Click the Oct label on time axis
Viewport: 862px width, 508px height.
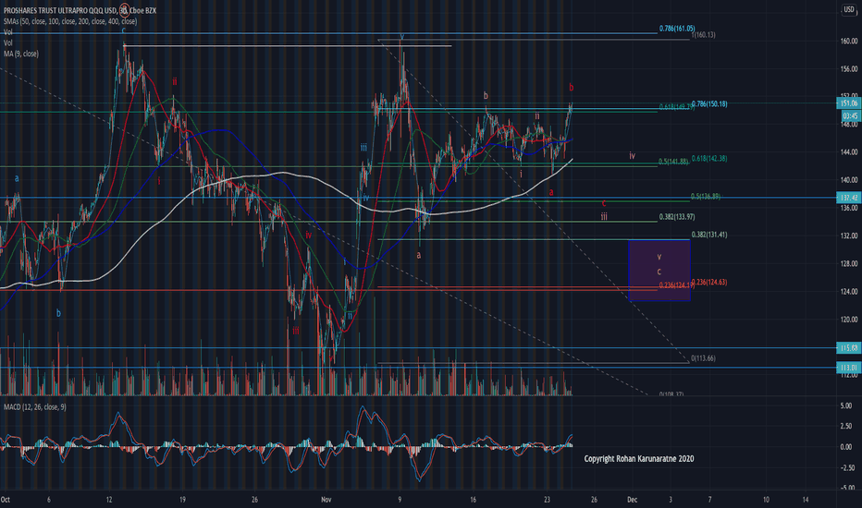tap(6, 500)
